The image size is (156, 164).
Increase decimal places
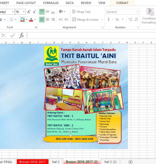(130, 19)
